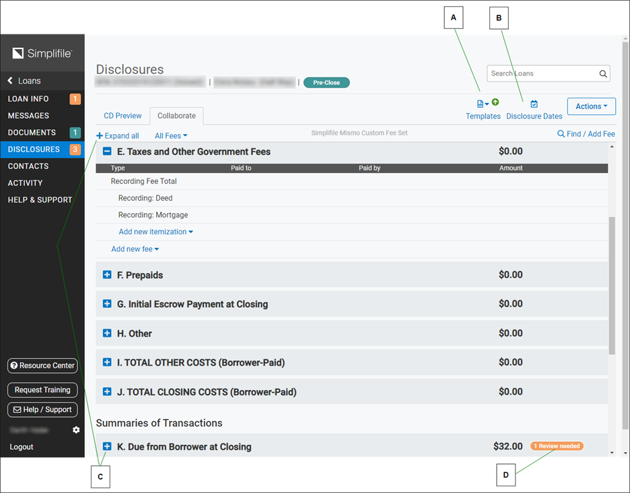Click the Logout link
Viewport: 630px width, 493px height.
(x=22, y=447)
